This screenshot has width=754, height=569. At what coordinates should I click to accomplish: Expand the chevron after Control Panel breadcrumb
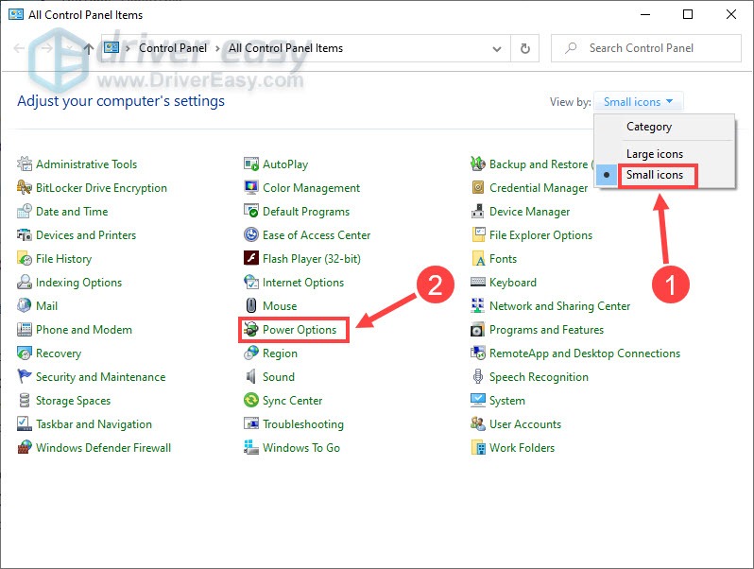coord(217,48)
